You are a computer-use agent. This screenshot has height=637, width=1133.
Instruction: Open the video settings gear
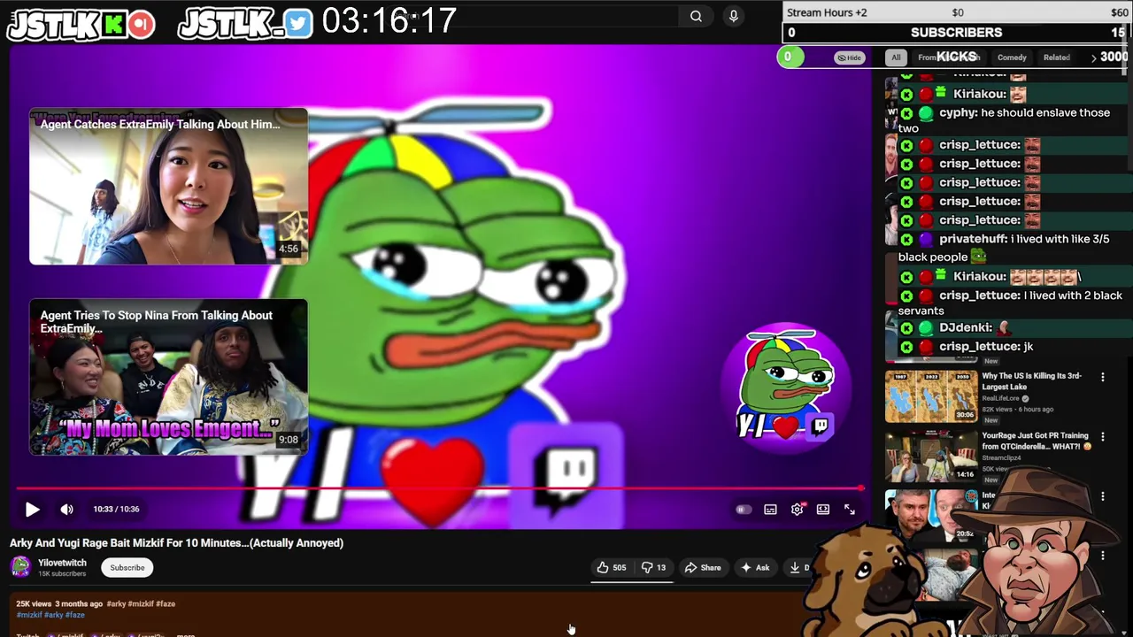798,510
